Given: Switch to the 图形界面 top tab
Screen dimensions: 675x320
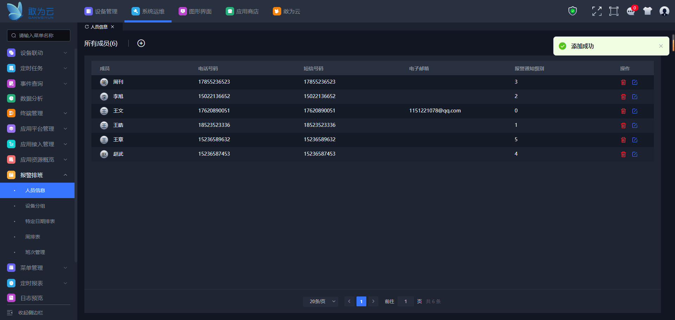Looking at the screenshot, I should coord(195,11).
